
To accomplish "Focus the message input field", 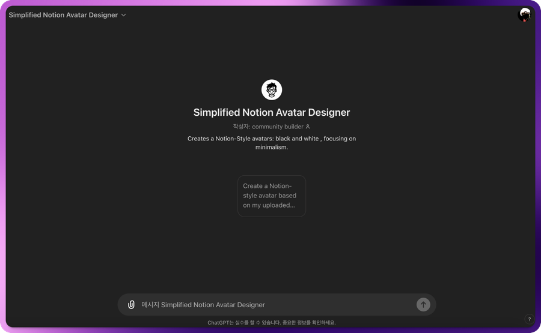I will tap(276, 305).
